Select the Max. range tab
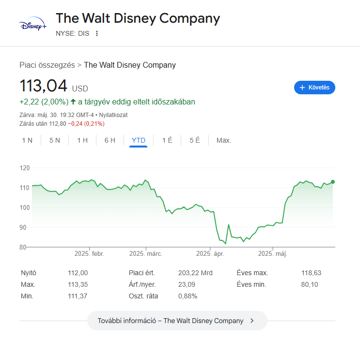 pyautogui.click(x=224, y=140)
